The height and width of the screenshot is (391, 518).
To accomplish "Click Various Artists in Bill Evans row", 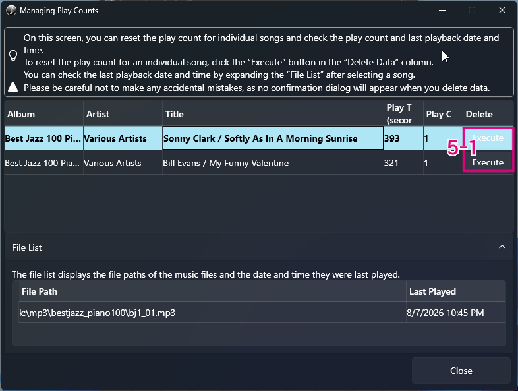I will point(123,163).
